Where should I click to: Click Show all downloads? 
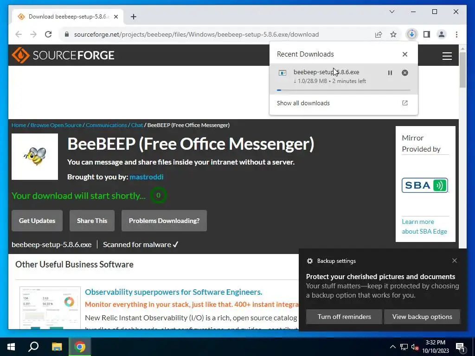point(303,103)
